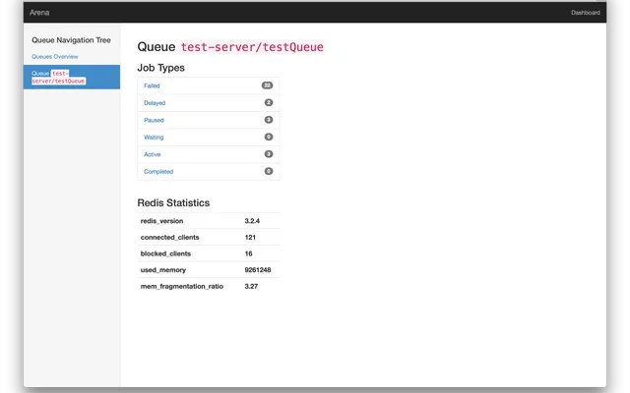Select the mem_fragmentation_ratio label

pyautogui.click(x=181, y=286)
